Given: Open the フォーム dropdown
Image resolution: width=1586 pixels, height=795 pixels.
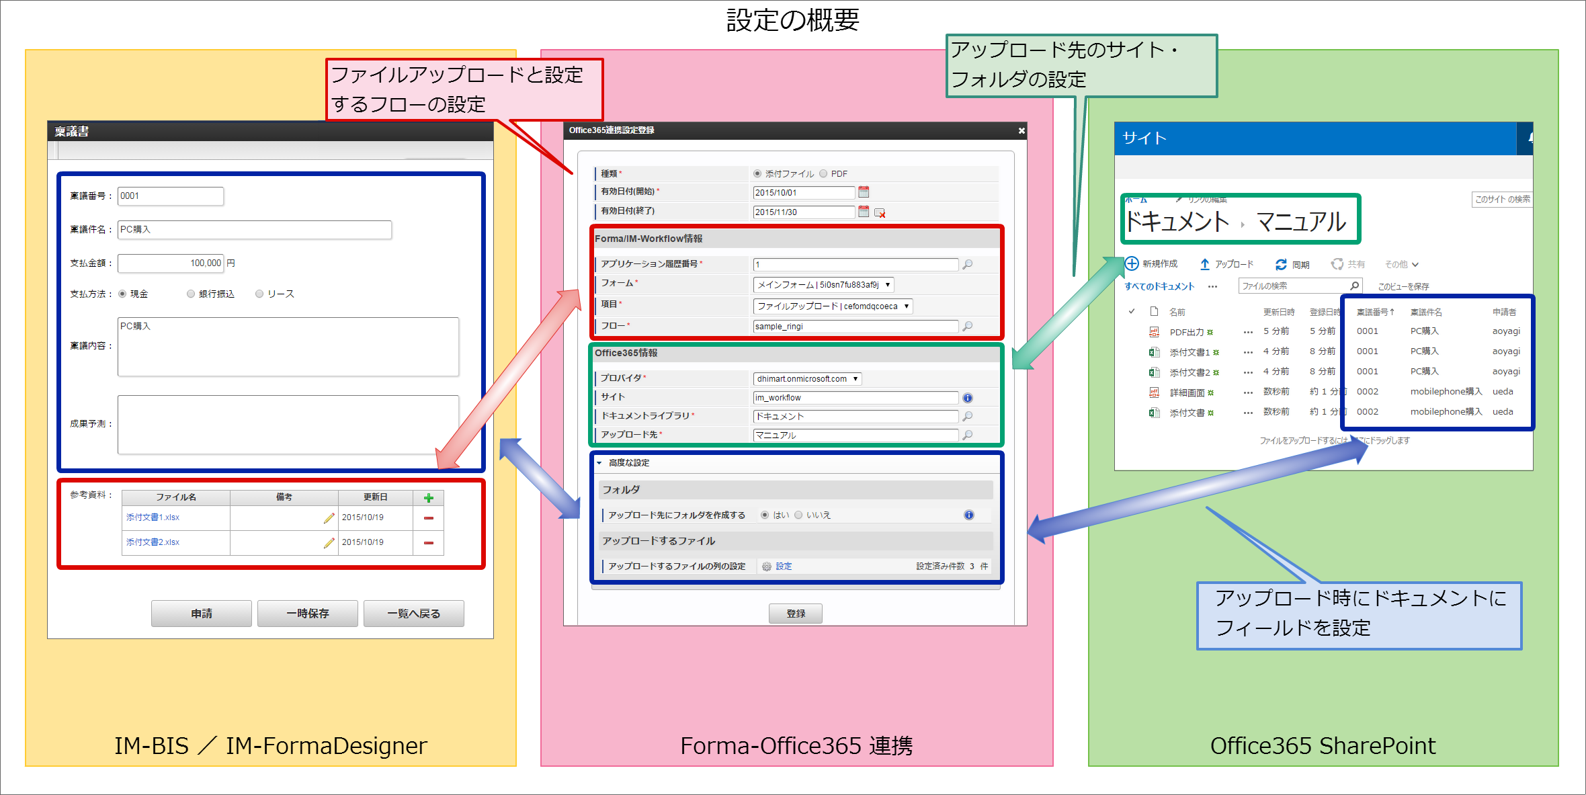Looking at the screenshot, I should pos(823,284).
